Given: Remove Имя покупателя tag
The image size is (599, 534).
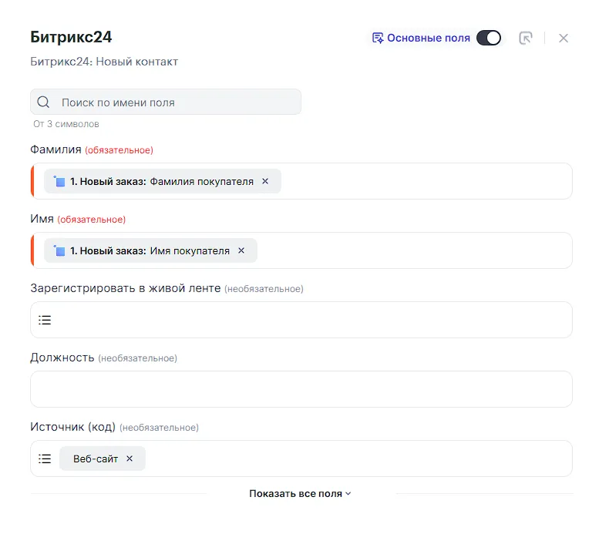Looking at the screenshot, I should click(x=241, y=250).
